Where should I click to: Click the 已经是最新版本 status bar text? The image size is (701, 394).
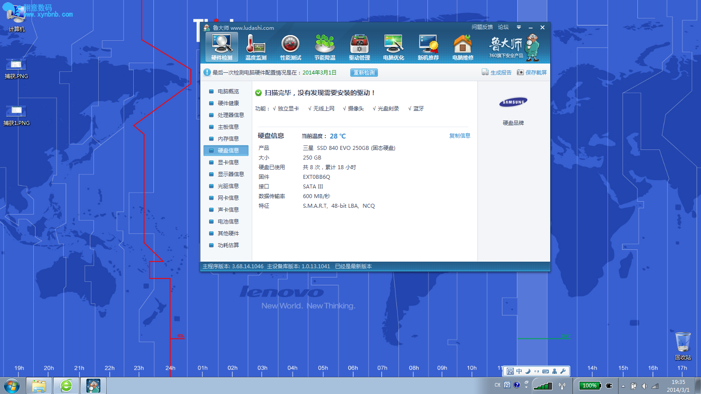coord(353,266)
